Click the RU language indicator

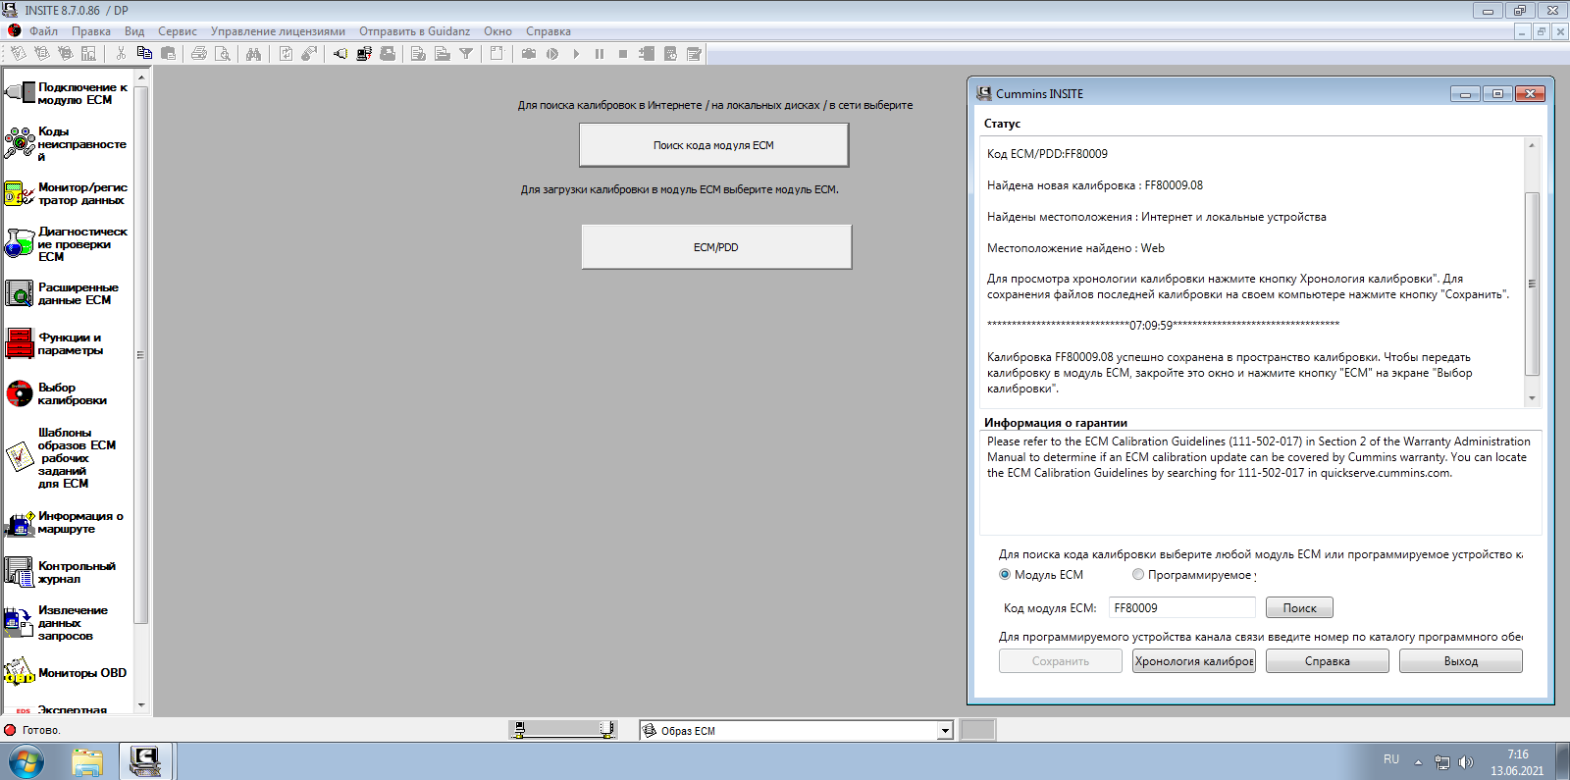(x=1391, y=759)
